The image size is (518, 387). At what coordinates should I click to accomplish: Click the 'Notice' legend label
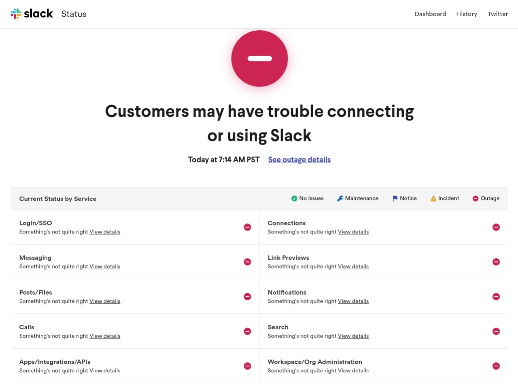[408, 198]
